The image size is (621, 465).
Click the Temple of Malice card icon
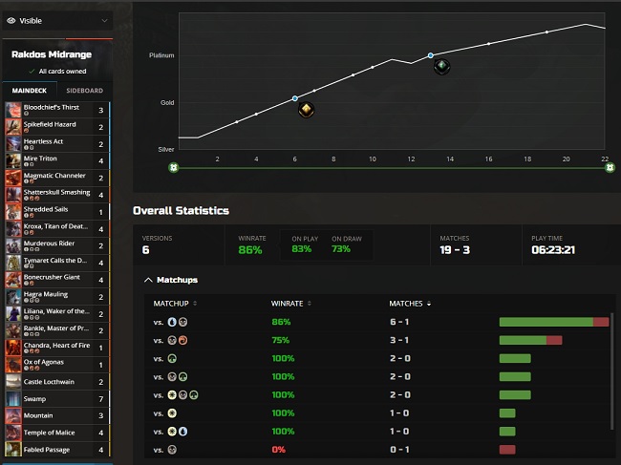point(13,433)
